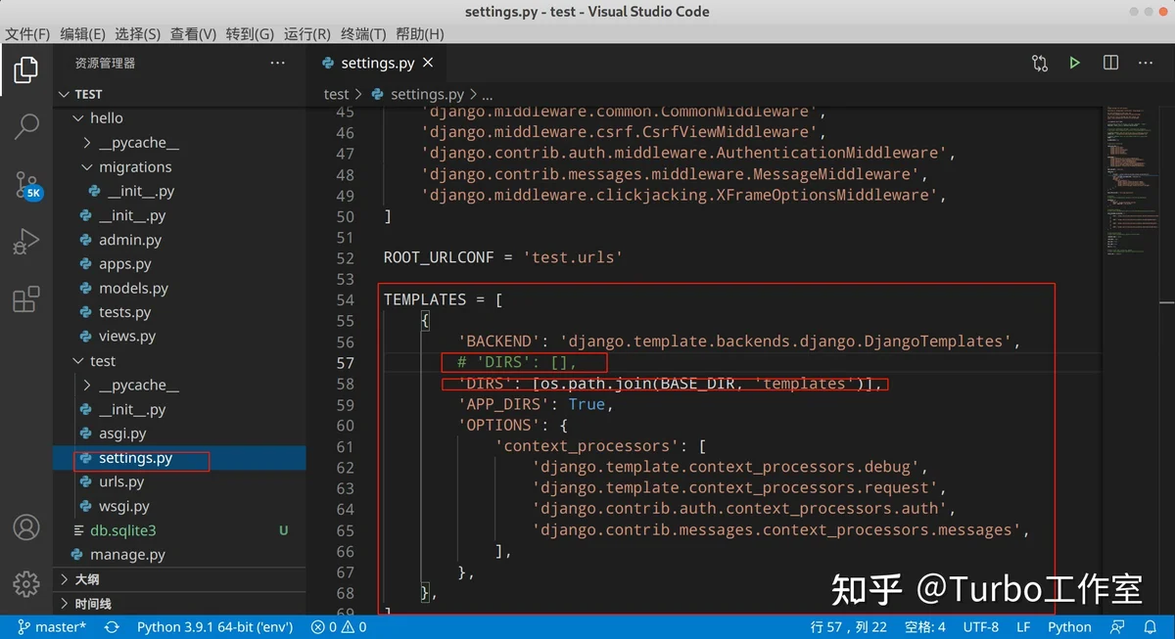Split the editor to the right

tap(1110, 63)
